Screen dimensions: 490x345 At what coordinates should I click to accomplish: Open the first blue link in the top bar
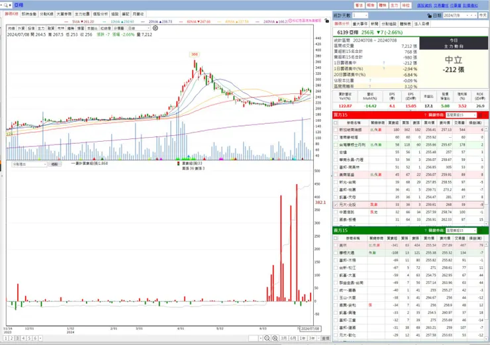pyautogui.click(x=424, y=5)
